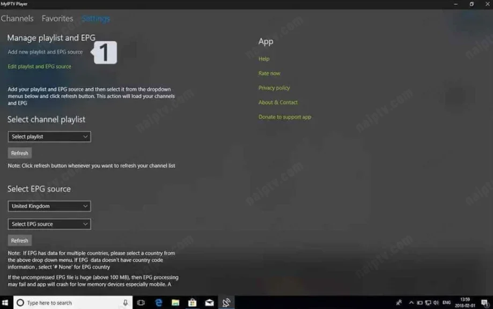Screen dimensions: 493x309
Task: Click the microphone icon in search box
Action: pyautogui.click(x=125, y=303)
